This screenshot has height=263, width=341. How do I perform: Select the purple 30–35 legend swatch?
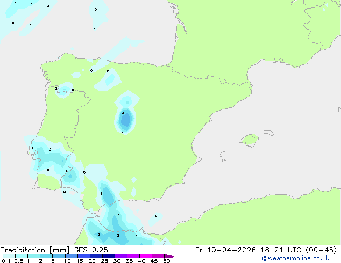coord(120,256)
